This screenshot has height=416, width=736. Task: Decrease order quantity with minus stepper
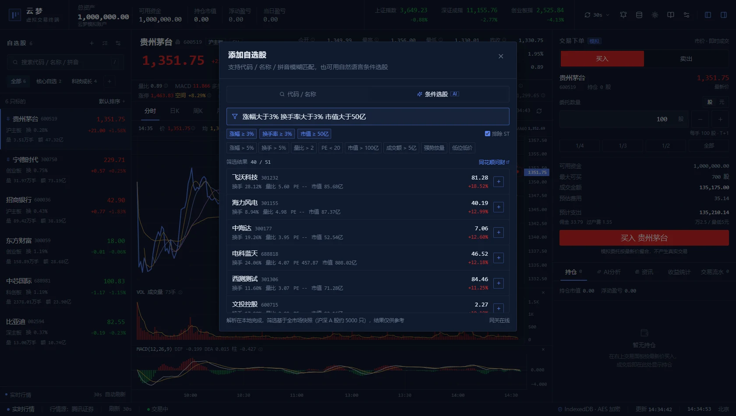(700, 119)
